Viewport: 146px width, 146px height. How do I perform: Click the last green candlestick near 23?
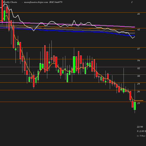(135, 106)
